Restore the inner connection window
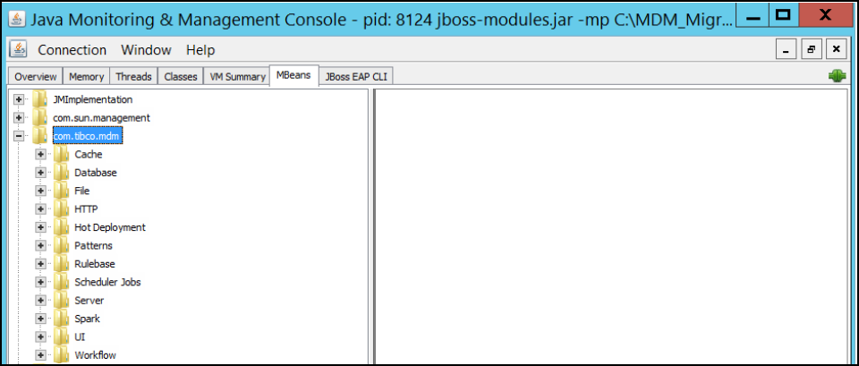The width and height of the screenshot is (859, 366). click(811, 50)
